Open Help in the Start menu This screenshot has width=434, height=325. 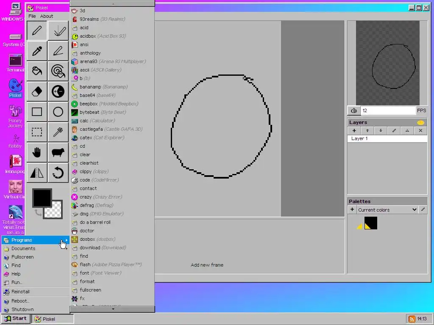(36, 274)
